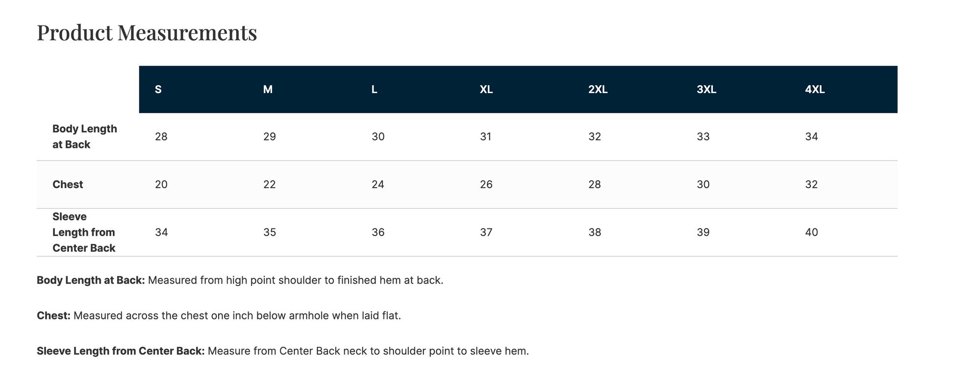Click the Body Length at Back row label
The height and width of the screenshot is (390, 954).
(x=85, y=137)
